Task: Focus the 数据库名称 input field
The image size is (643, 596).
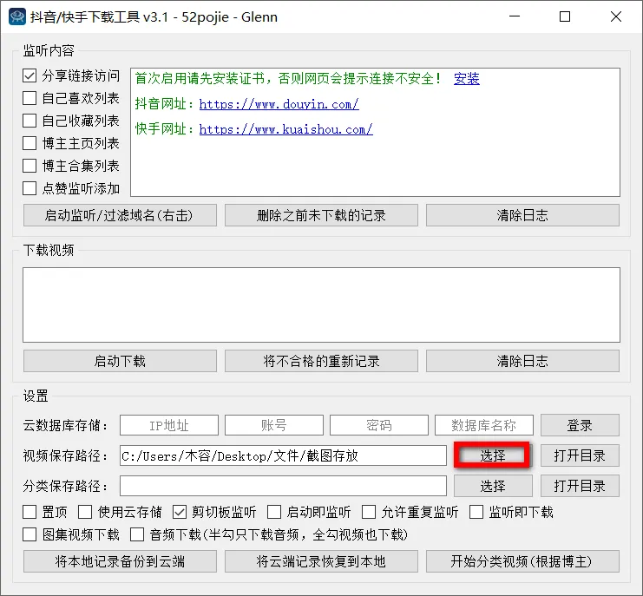Action: click(x=484, y=425)
